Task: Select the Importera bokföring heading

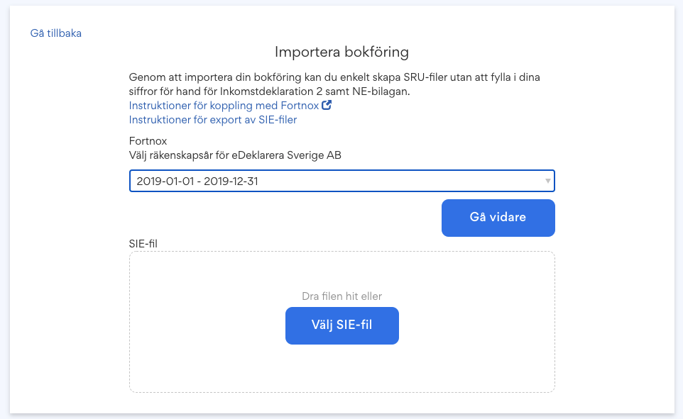Action: coord(342,52)
